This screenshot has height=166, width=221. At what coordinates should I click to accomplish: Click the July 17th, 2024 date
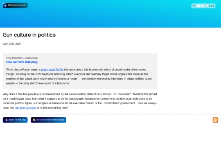(12, 44)
